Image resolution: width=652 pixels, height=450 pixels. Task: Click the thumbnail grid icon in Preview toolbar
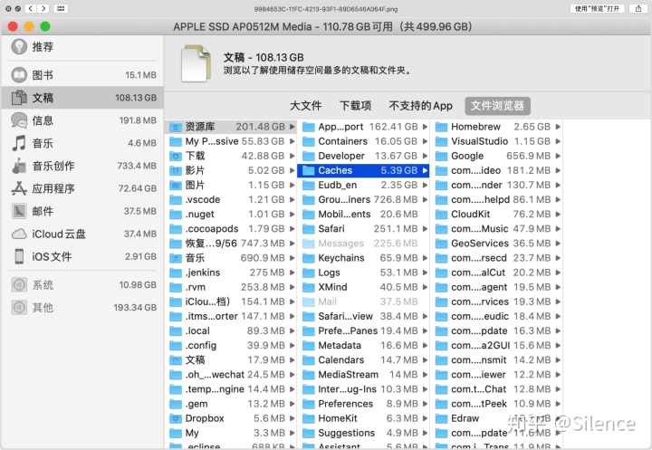tap(61, 8)
